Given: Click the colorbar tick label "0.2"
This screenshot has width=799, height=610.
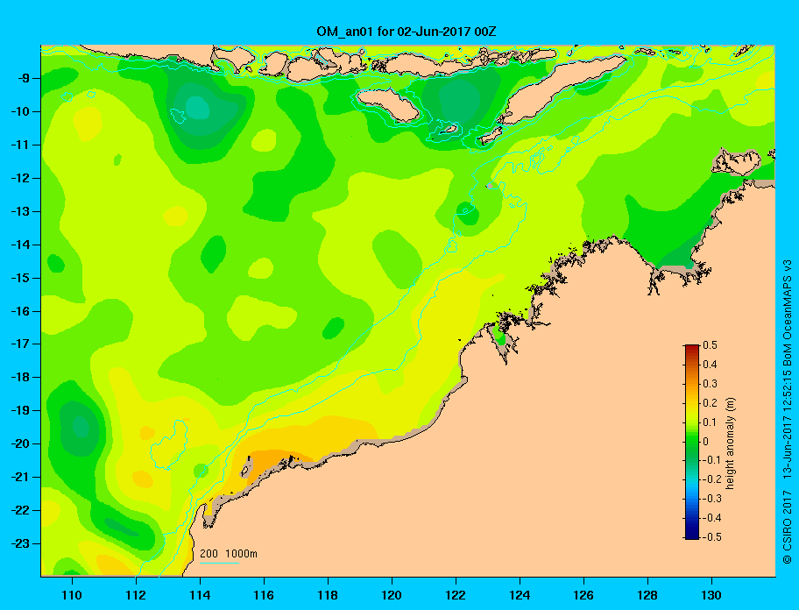Looking at the screenshot, I should [x=710, y=402].
